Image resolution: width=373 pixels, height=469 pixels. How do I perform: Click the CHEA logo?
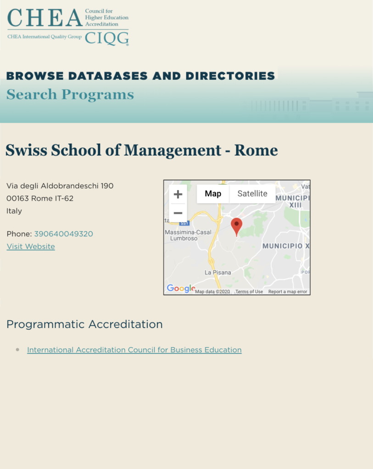[x=45, y=18]
